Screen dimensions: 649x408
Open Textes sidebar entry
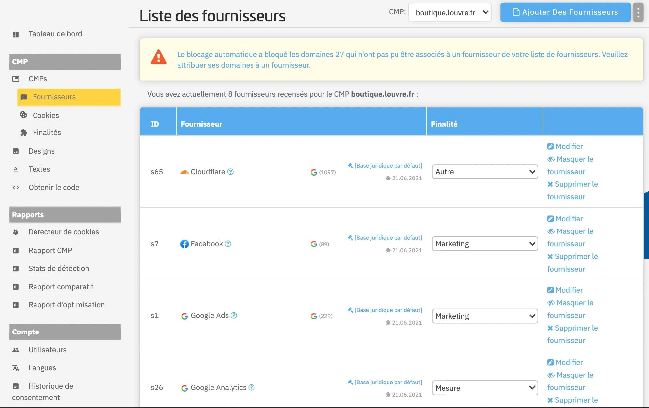tap(39, 169)
